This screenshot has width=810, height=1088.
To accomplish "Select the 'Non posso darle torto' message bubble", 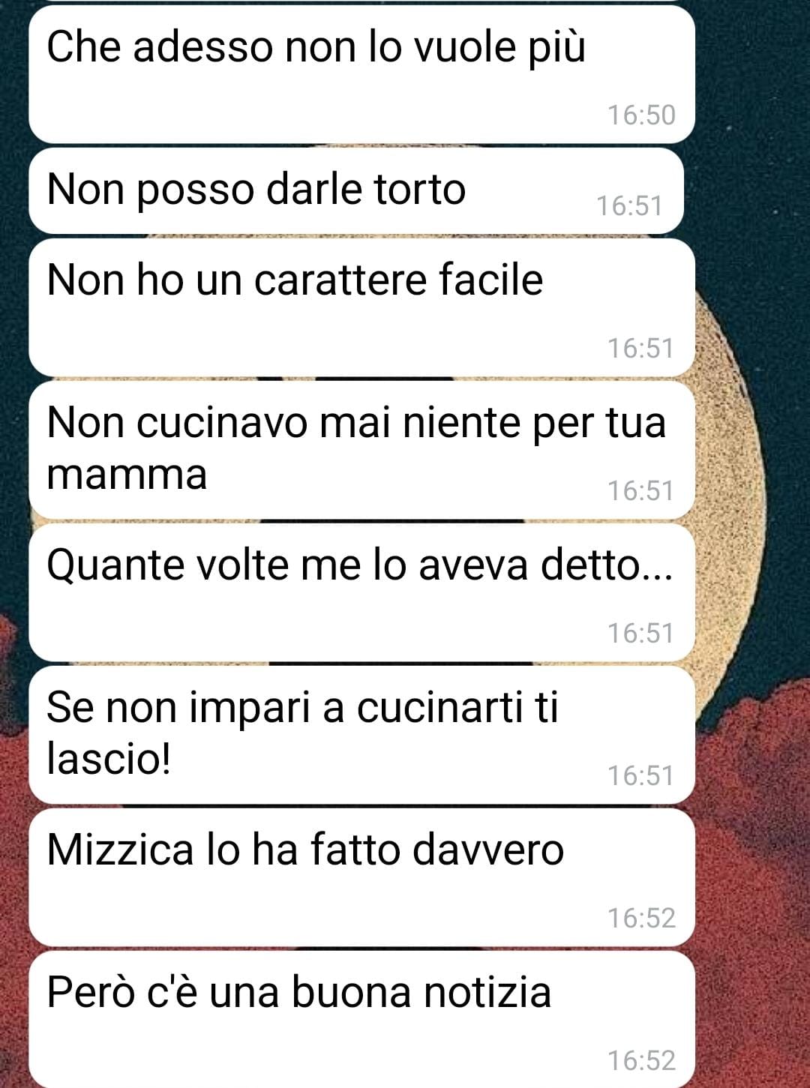I will coord(356,190).
